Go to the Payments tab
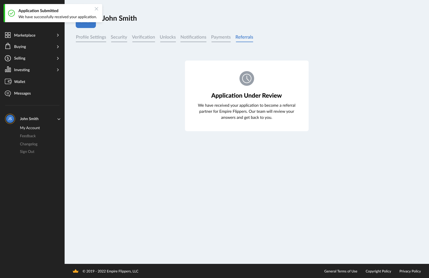Screen dimensions: 429x278 221,37
